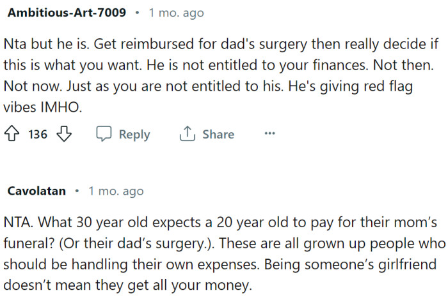Image resolution: width=448 pixels, height=300 pixels.
Task: Open the three-dot more options menu
Action: pos(269,134)
